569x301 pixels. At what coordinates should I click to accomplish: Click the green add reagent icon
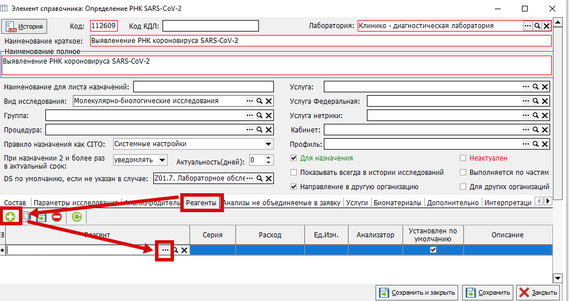[10, 217]
